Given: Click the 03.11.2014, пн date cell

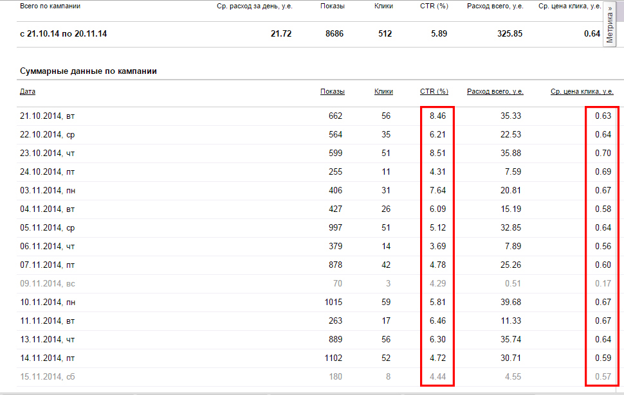Looking at the screenshot, I should pyautogui.click(x=51, y=191).
